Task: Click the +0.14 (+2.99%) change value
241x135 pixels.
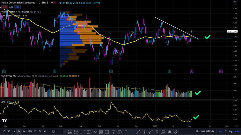Action: pos(93,3)
